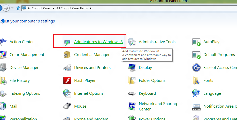The width and height of the screenshot is (237, 120).
Task: Open the Ease of Access Center link
Action: coord(220,68)
